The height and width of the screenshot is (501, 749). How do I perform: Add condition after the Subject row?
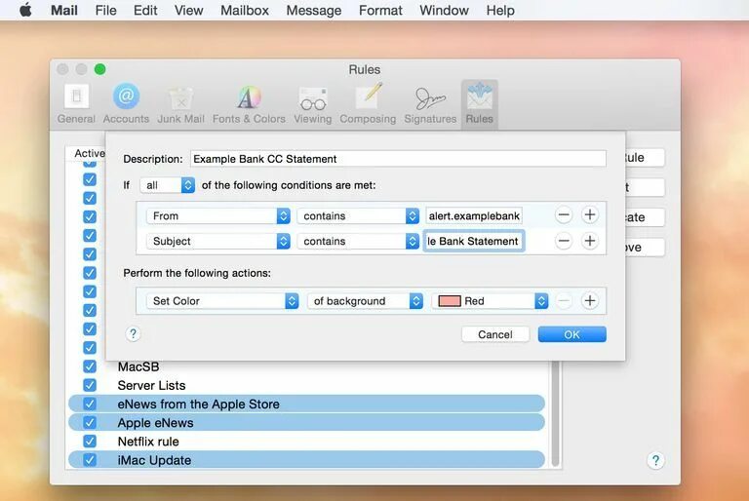tap(590, 241)
